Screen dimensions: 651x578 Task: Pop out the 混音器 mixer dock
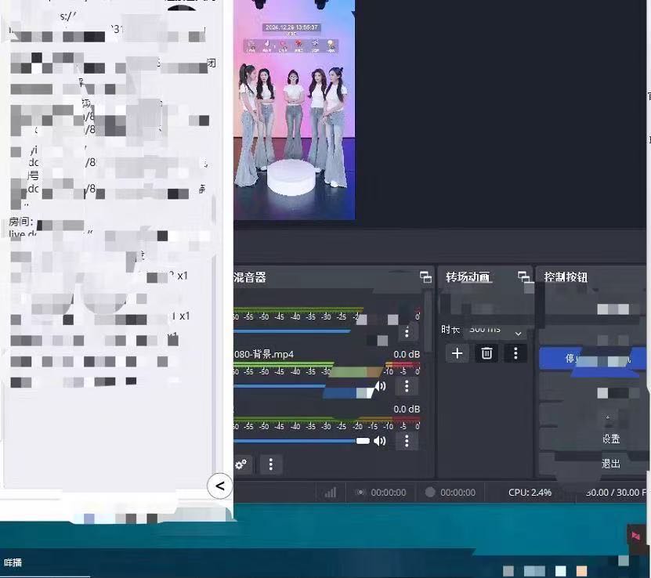(x=425, y=277)
